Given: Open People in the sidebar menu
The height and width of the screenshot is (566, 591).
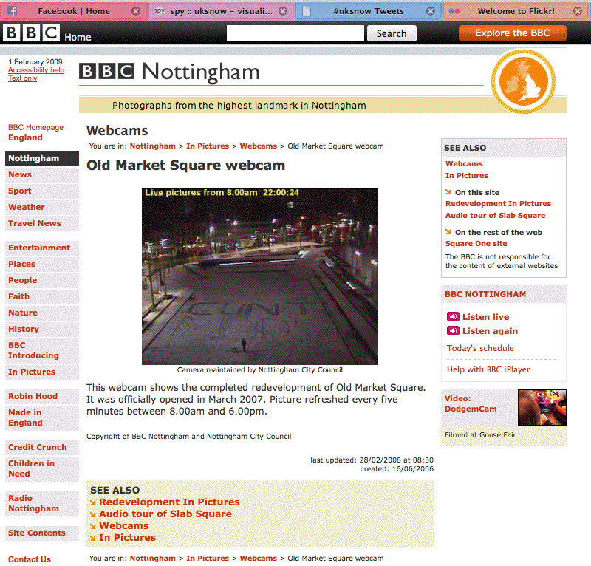Looking at the screenshot, I should click(x=42, y=280).
